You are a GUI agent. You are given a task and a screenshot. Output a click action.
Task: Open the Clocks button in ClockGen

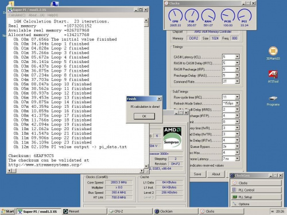tap(257, 183)
